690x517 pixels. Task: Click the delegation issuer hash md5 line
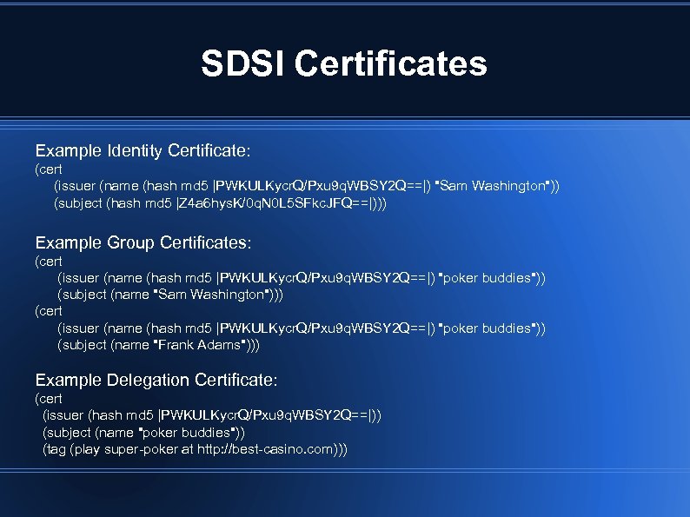212,415
